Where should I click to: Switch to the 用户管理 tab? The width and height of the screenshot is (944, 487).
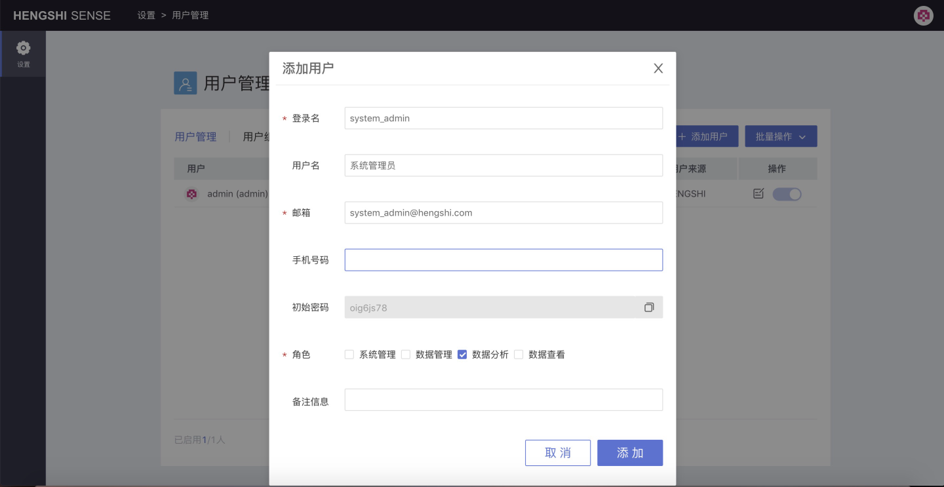point(195,136)
